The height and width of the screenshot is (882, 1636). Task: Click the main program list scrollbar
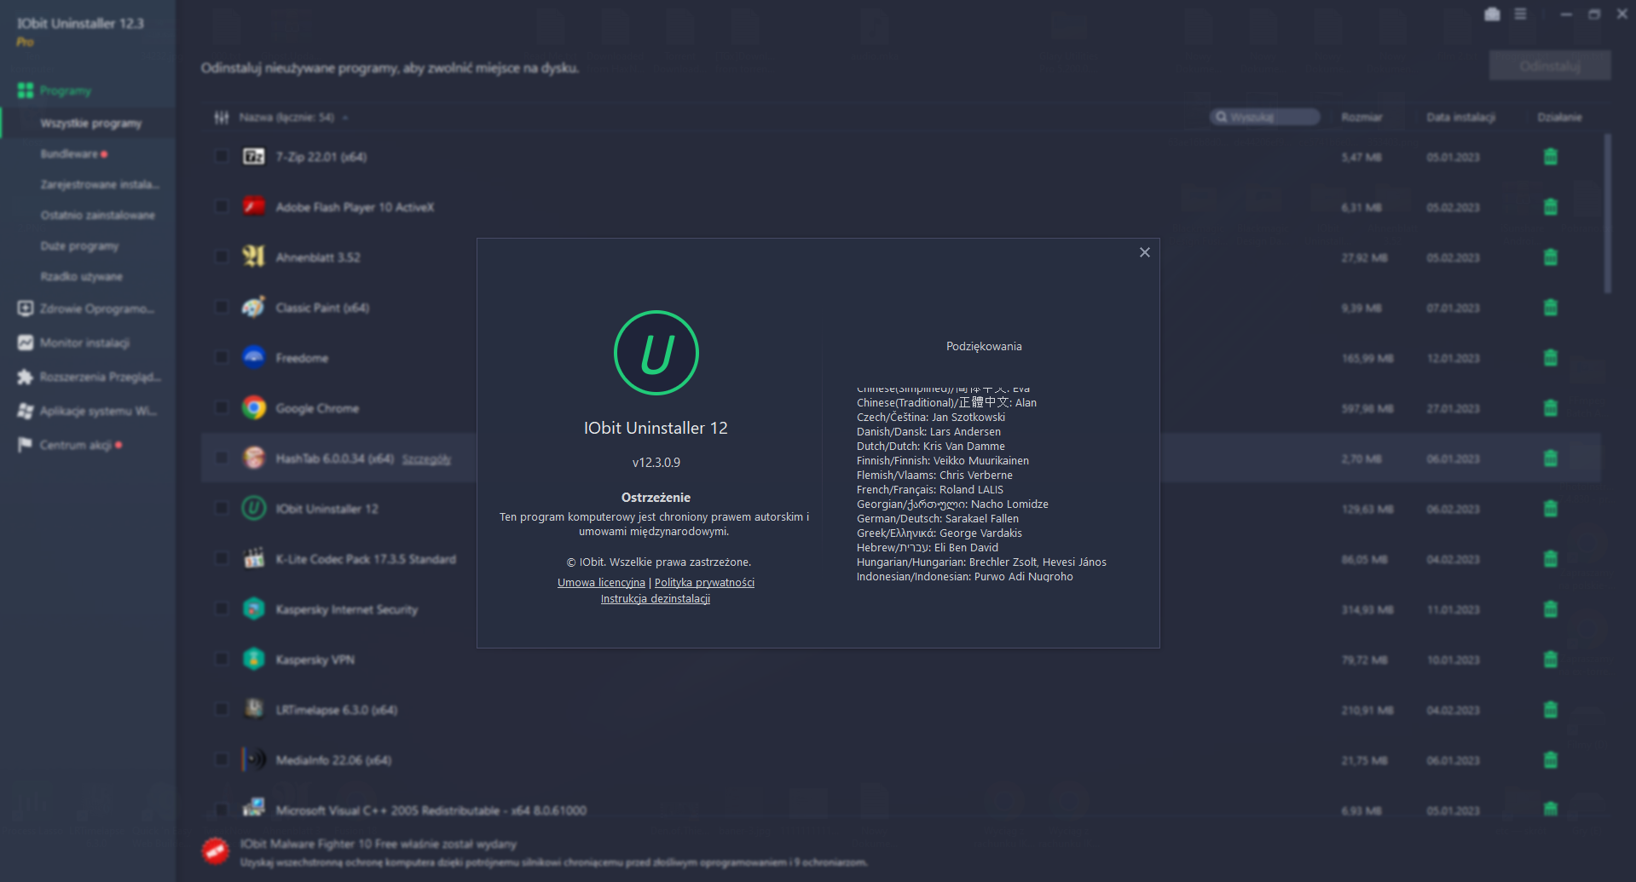[1608, 213]
